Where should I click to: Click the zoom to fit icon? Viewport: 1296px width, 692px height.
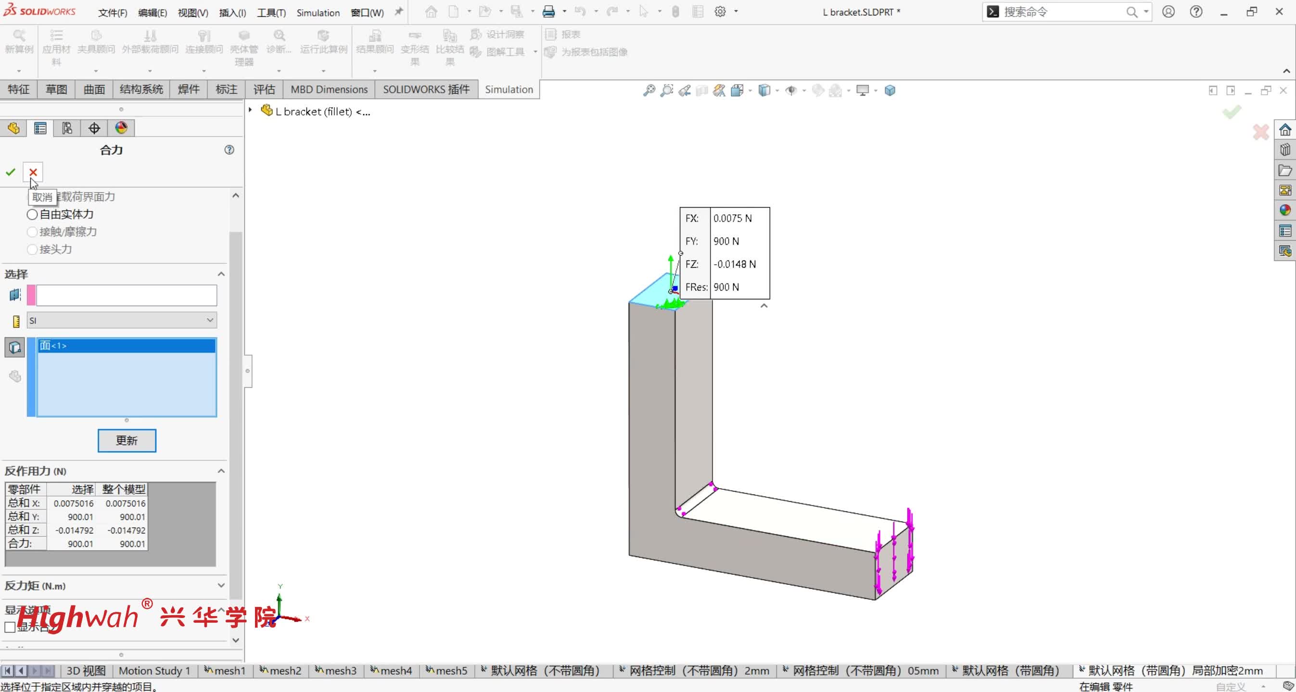tap(649, 90)
